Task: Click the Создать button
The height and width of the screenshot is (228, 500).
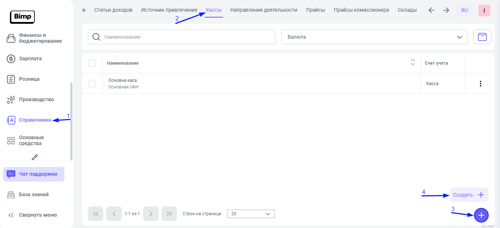Action: click(x=469, y=195)
